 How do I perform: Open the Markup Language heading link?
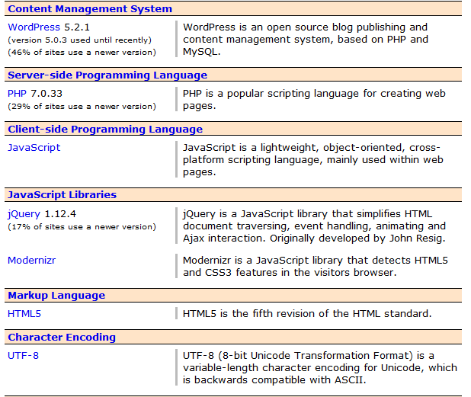tap(56, 295)
